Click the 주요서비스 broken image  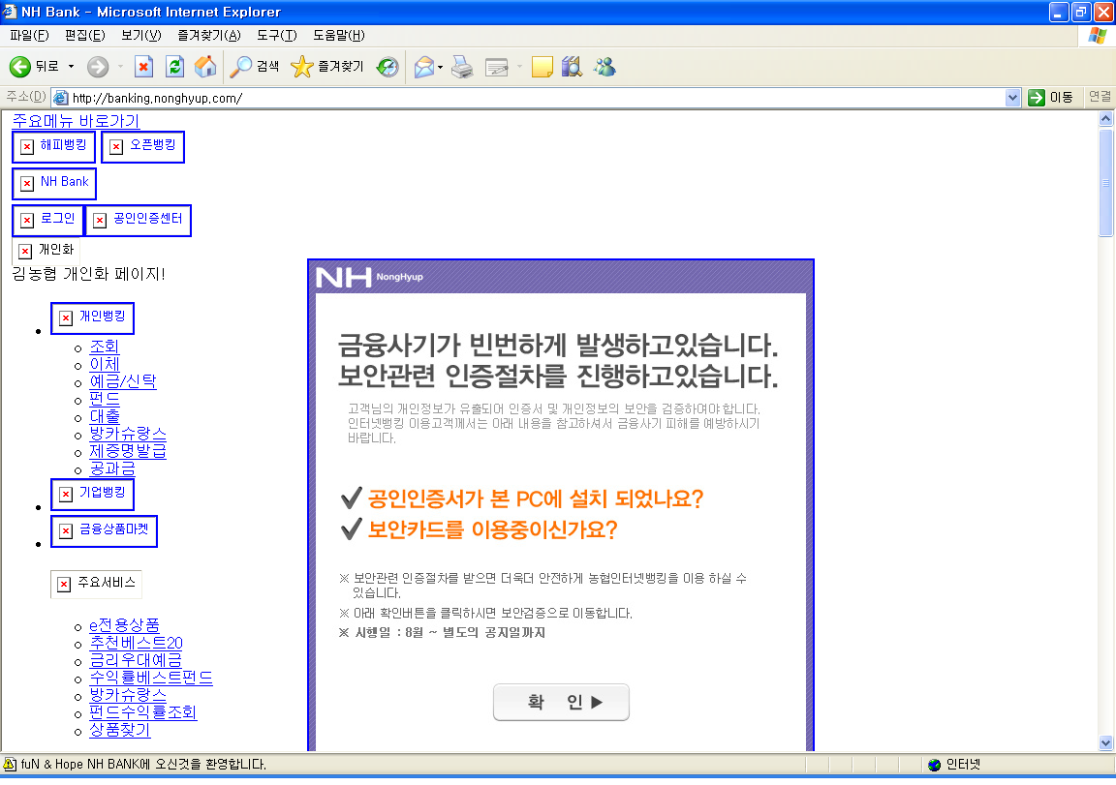pyautogui.click(x=96, y=584)
